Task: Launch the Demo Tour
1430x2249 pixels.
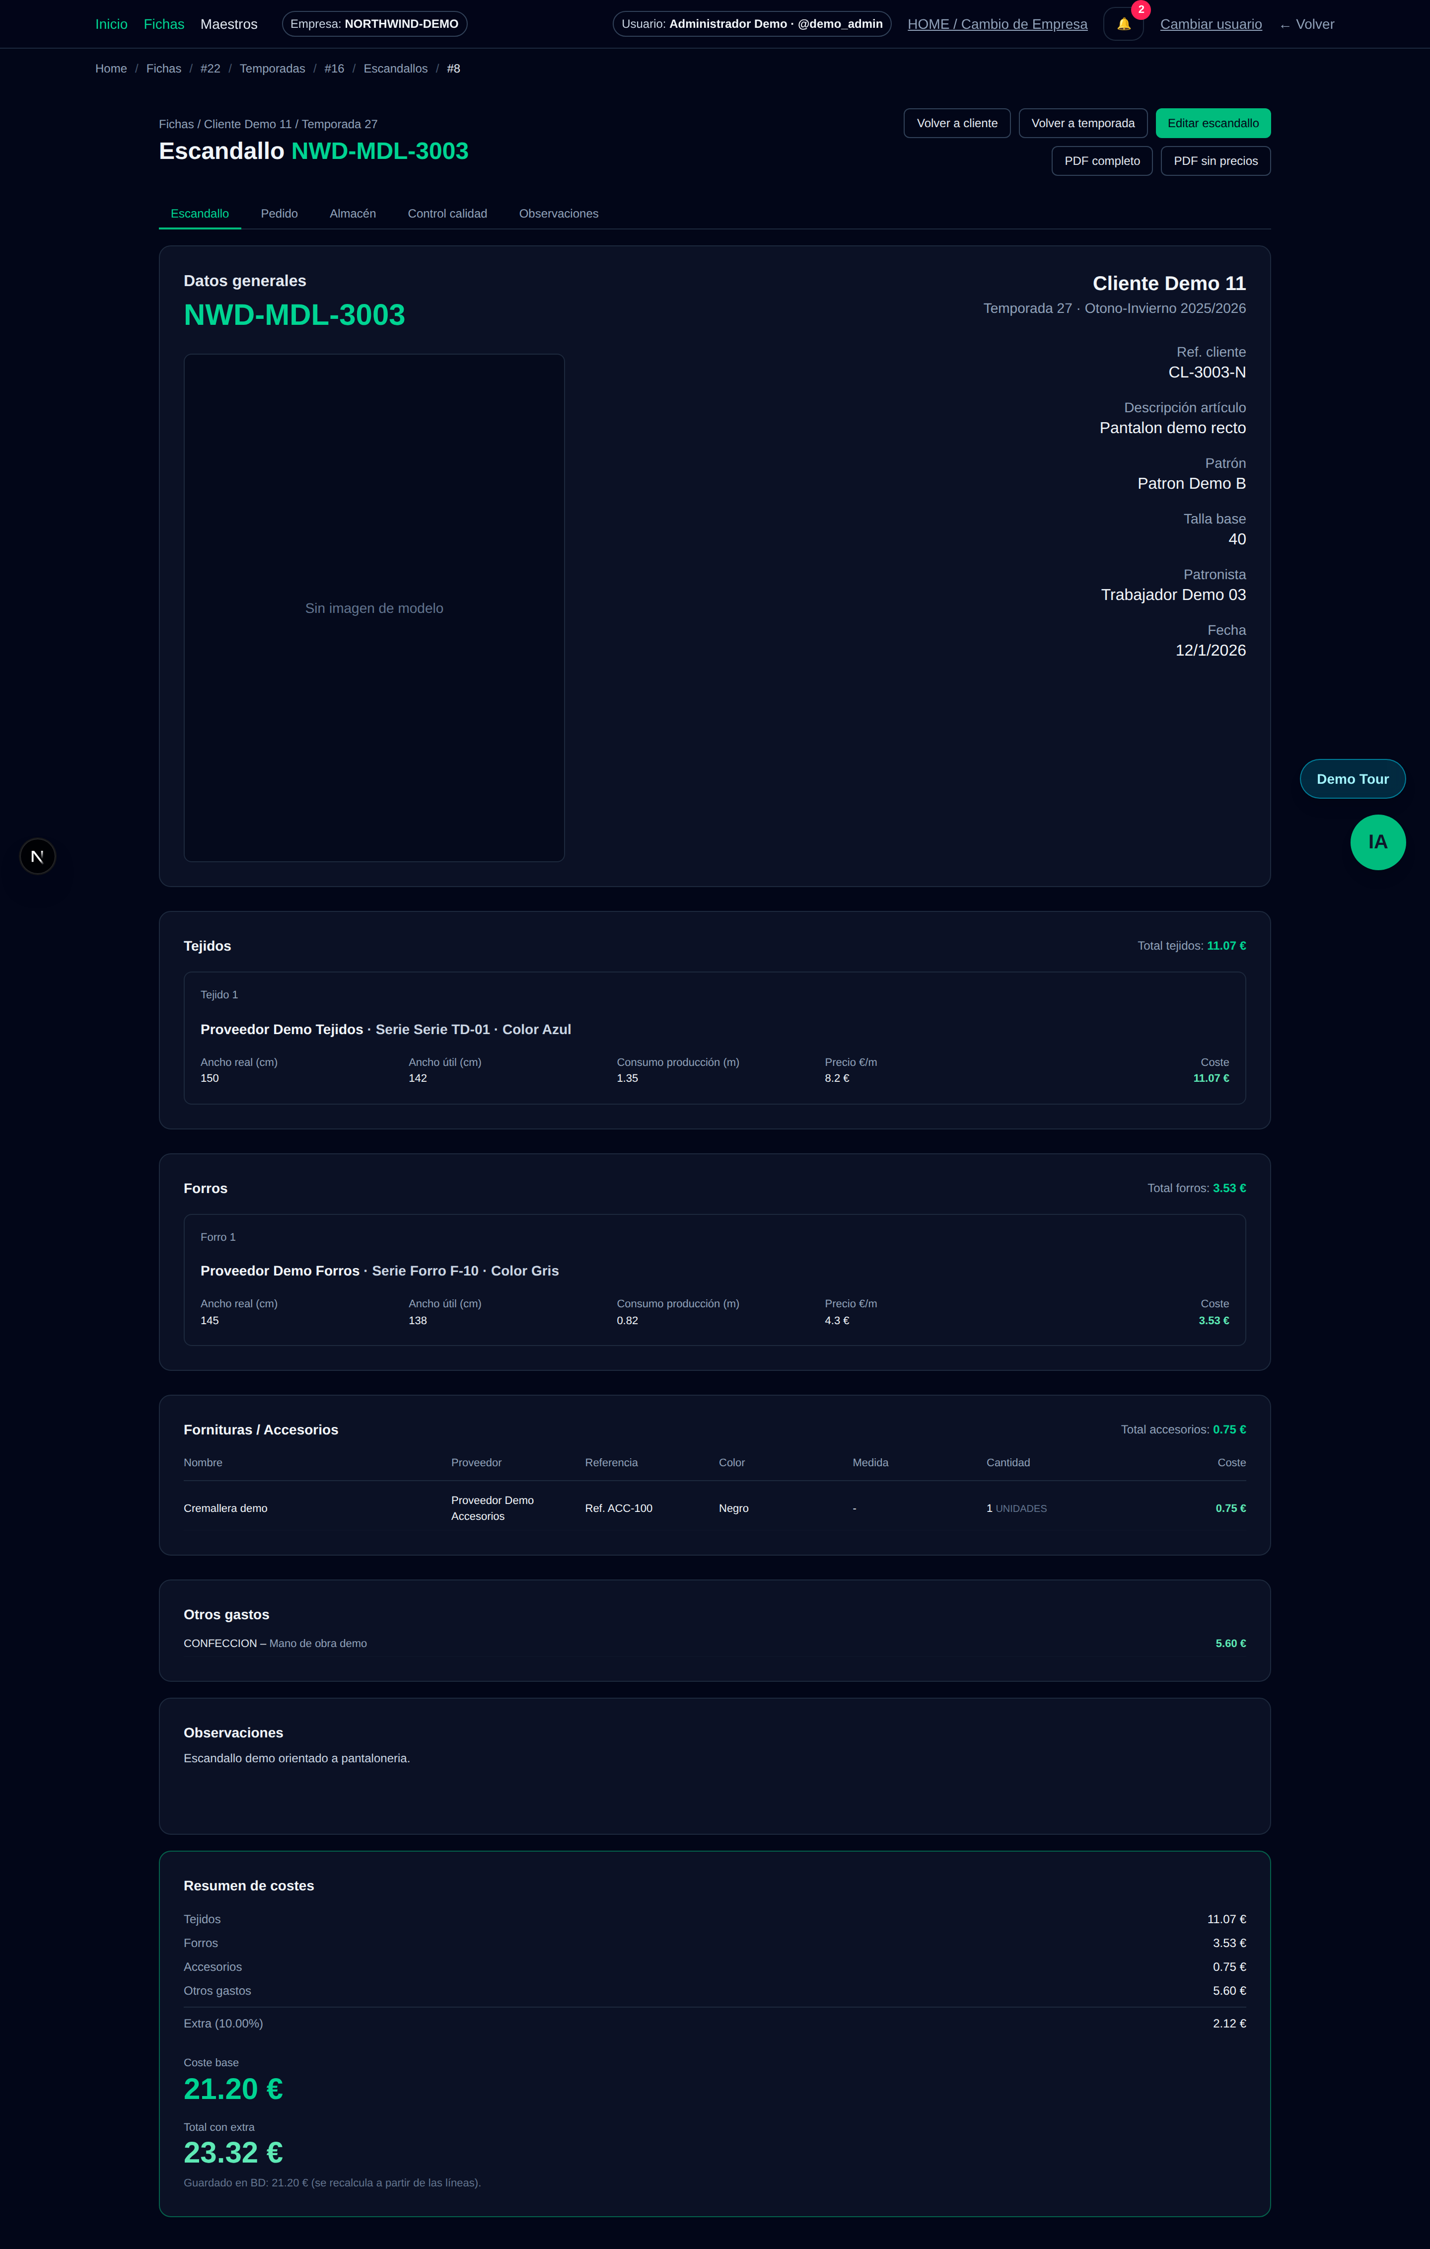Action: pos(1352,779)
